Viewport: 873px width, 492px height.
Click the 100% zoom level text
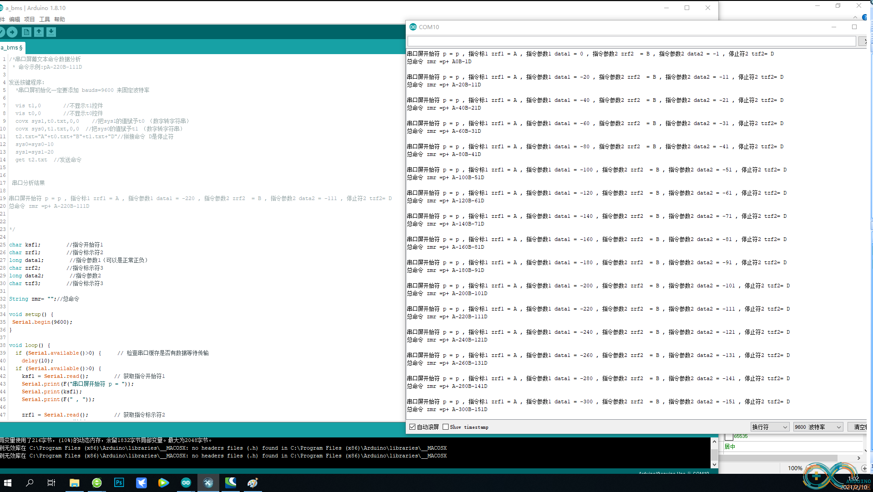click(795, 468)
